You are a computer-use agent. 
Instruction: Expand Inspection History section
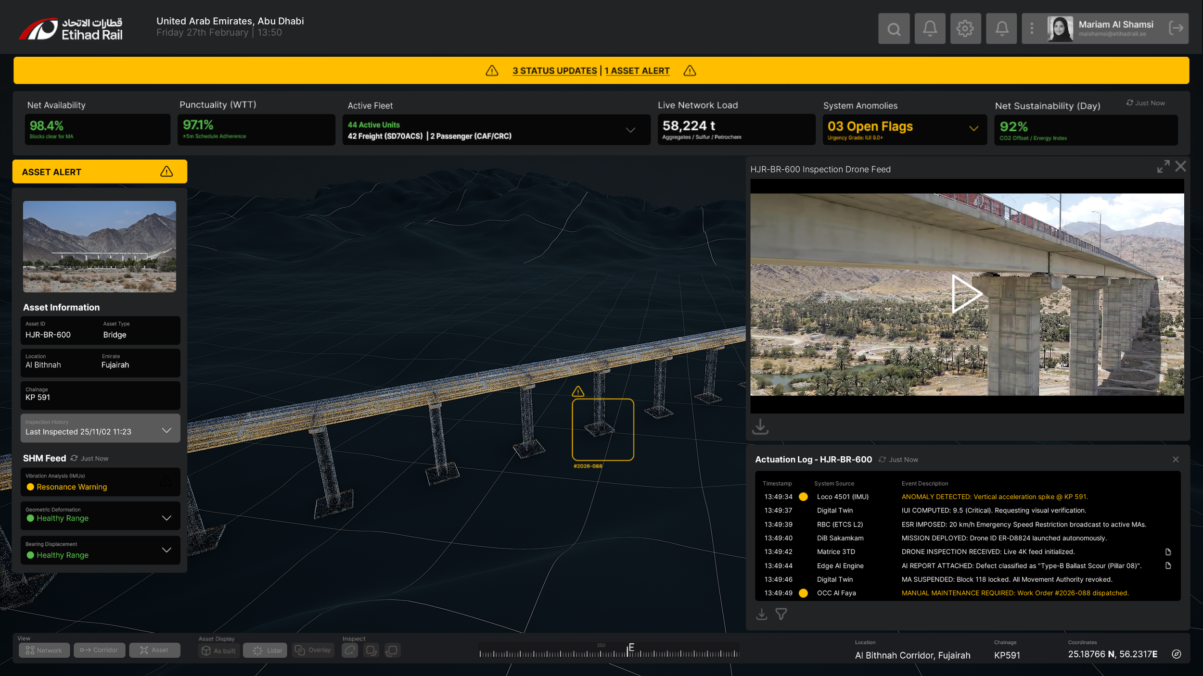(x=166, y=430)
